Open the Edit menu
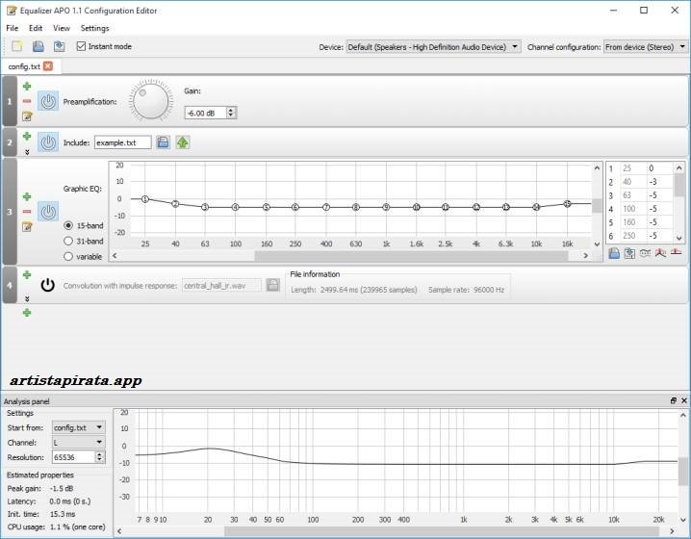The width and height of the screenshot is (691, 539). pos(36,28)
